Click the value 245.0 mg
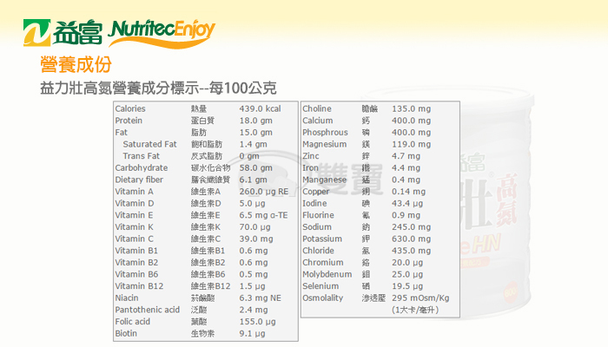The width and height of the screenshot is (608, 347). click(412, 227)
